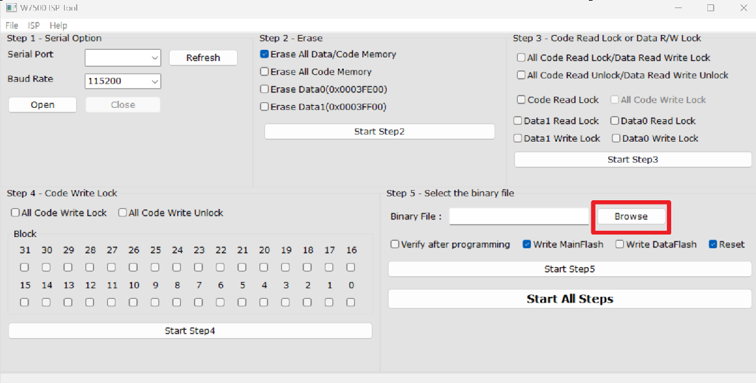Open the File menu

(12, 26)
